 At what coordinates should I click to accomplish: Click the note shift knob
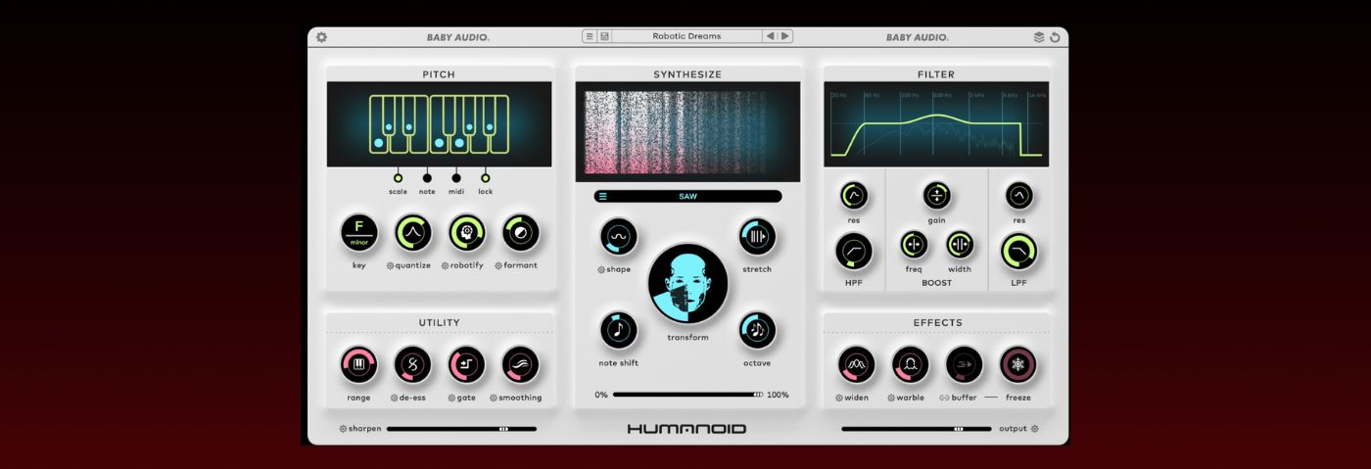(x=619, y=330)
